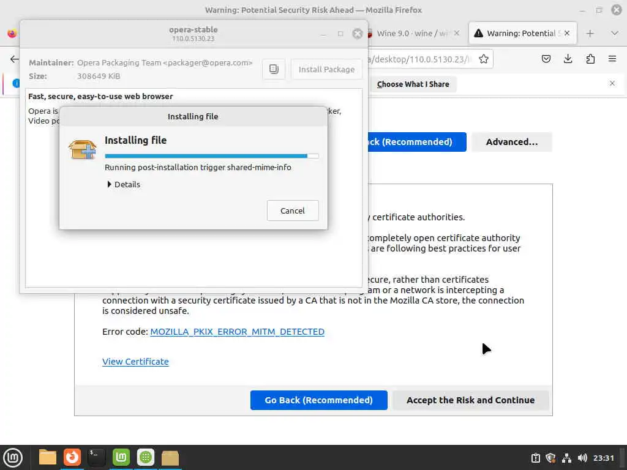Image resolution: width=627 pixels, height=470 pixels.
Task: Click the opera-stable window title
Action: point(193,29)
